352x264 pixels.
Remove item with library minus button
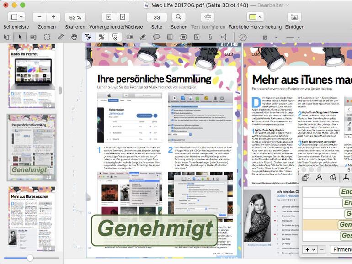coord(322,250)
